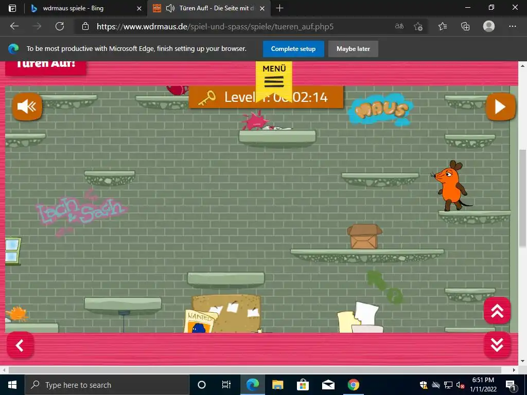The height and width of the screenshot is (395, 527).
Task: Go back with the red left arrow button
Action: click(x=20, y=345)
